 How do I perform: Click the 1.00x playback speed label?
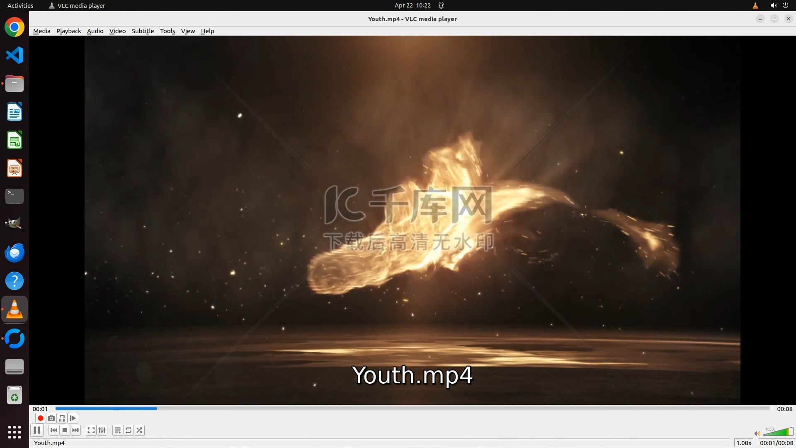(x=744, y=443)
